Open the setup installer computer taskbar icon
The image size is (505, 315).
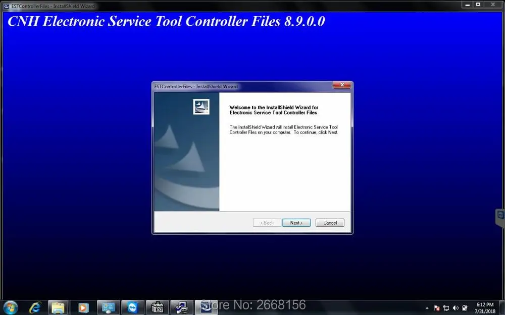coord(182,308)
